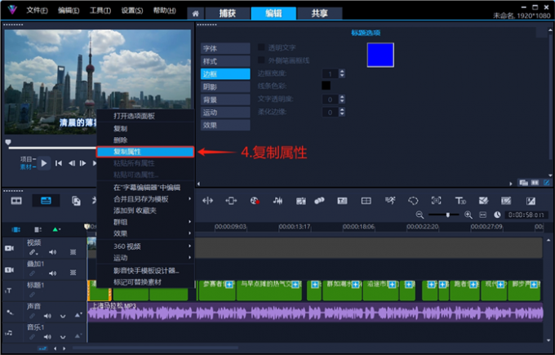Switch to storyboard view
Screen dimensions: 555x355
(16, 201)
